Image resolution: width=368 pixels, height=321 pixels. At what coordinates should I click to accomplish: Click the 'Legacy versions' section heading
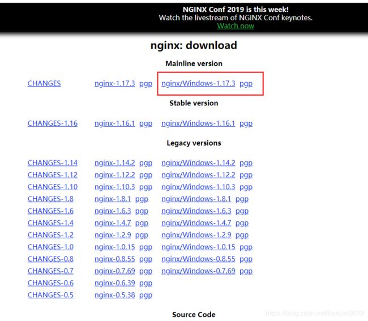click(x=194, y=143)
